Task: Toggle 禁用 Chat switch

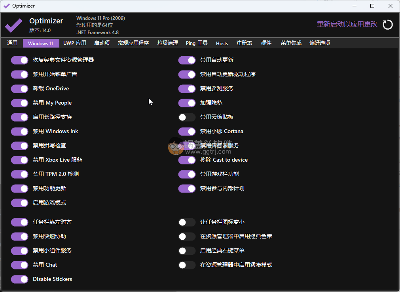Action: coord(20,265)
